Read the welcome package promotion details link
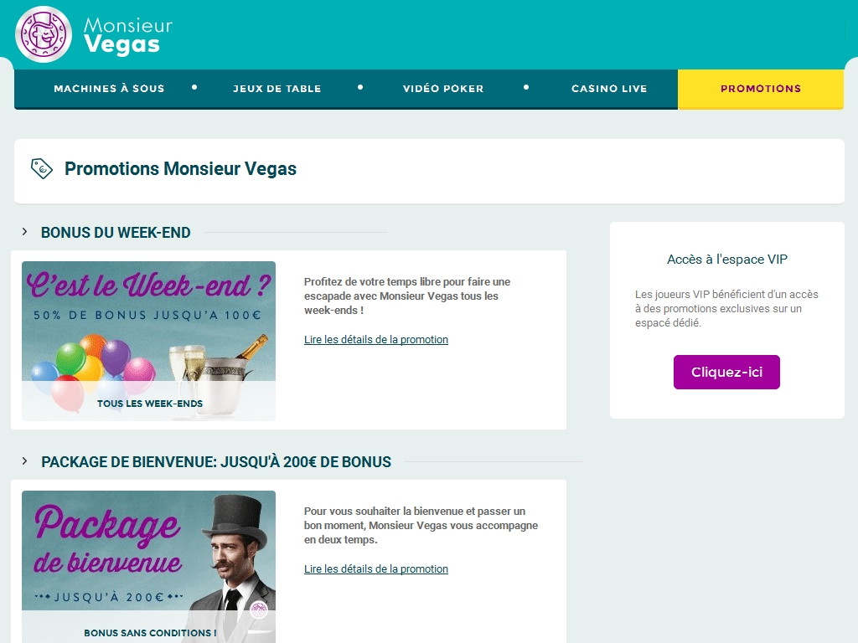858x643 pixels. tap(376, 569)
